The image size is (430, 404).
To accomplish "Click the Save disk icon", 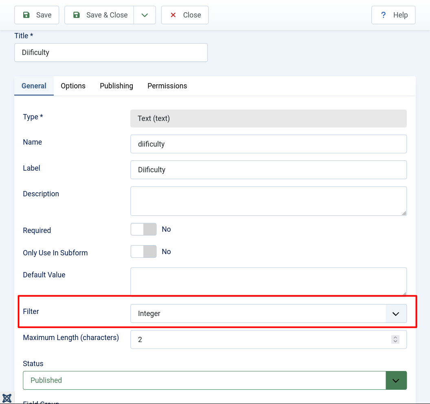I will [26, 15].
